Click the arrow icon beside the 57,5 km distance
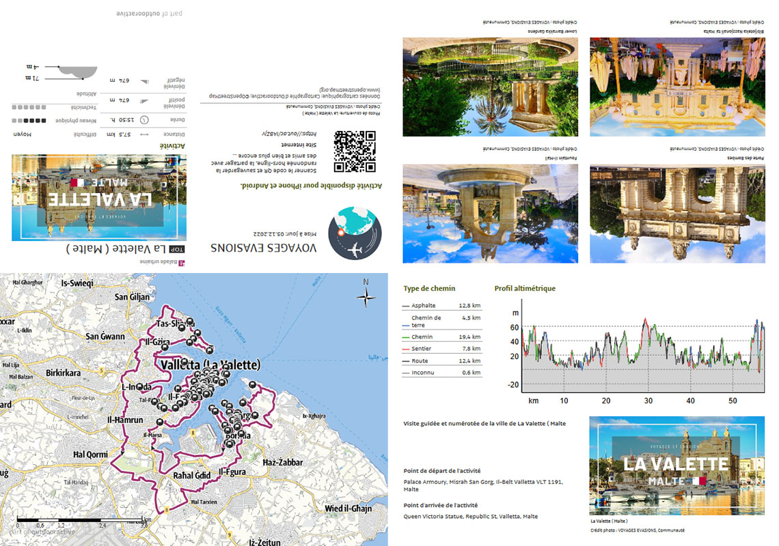This screenshot has height=546, width=779. click(144, 134)
